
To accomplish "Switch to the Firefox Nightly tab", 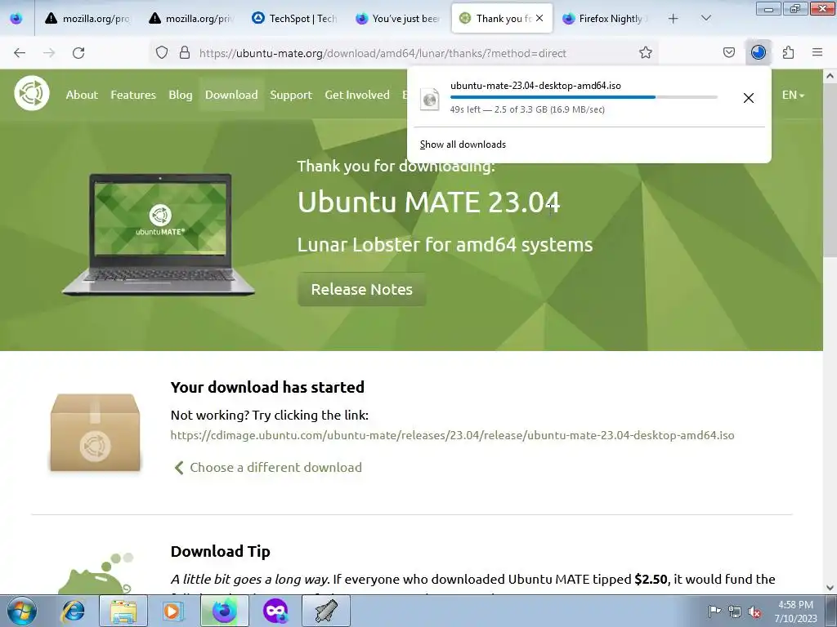I will (x=605, y=19).
